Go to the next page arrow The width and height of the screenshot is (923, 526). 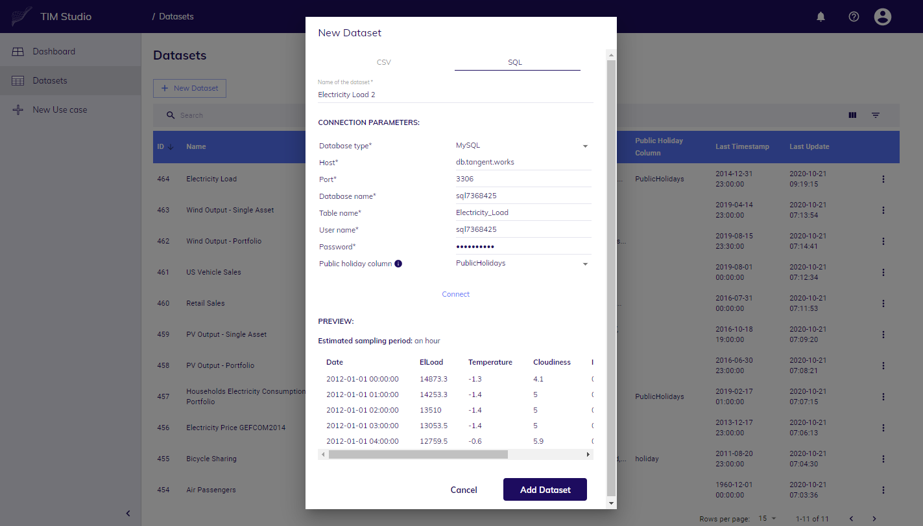[x=874, y=519]
